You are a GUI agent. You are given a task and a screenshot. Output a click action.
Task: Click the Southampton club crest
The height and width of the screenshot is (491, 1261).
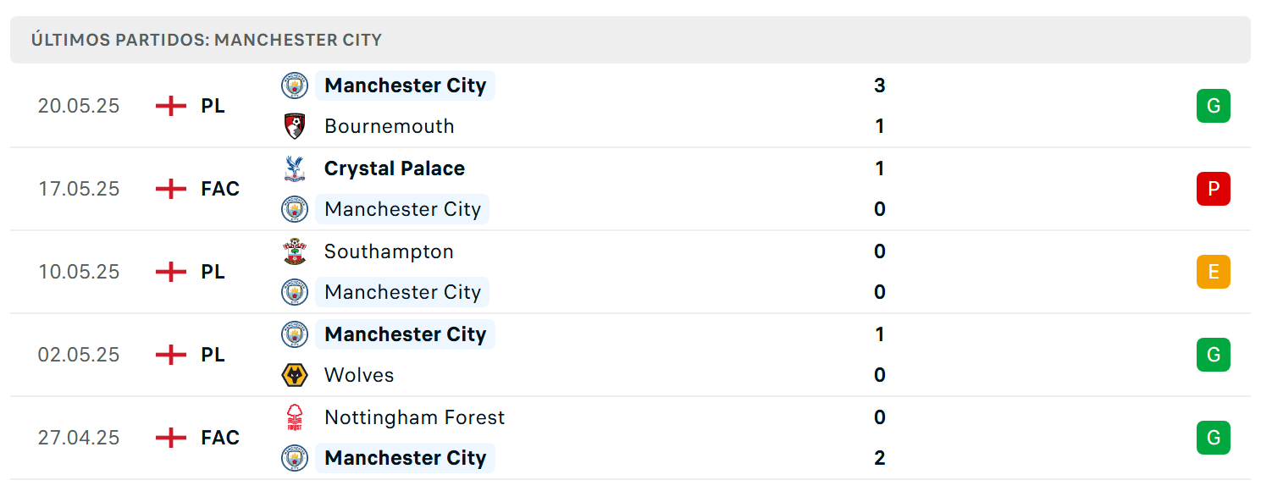click(295, 251)
